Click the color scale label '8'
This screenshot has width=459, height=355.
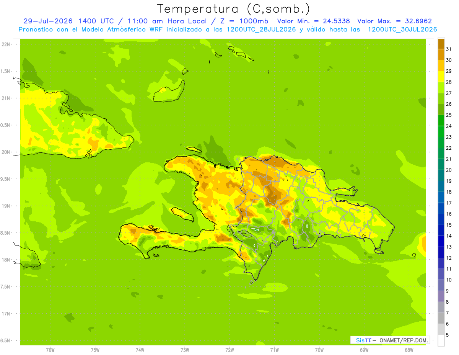(448, 302)
